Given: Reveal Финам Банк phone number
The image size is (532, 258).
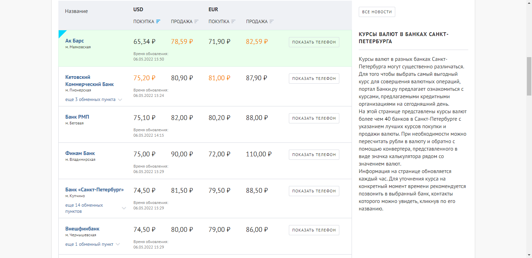Looking at the screenshot, I should pos(314,155).
